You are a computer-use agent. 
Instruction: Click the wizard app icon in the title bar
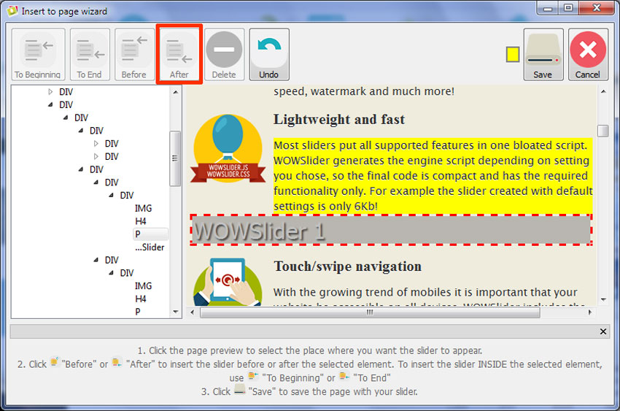[12, 11]
